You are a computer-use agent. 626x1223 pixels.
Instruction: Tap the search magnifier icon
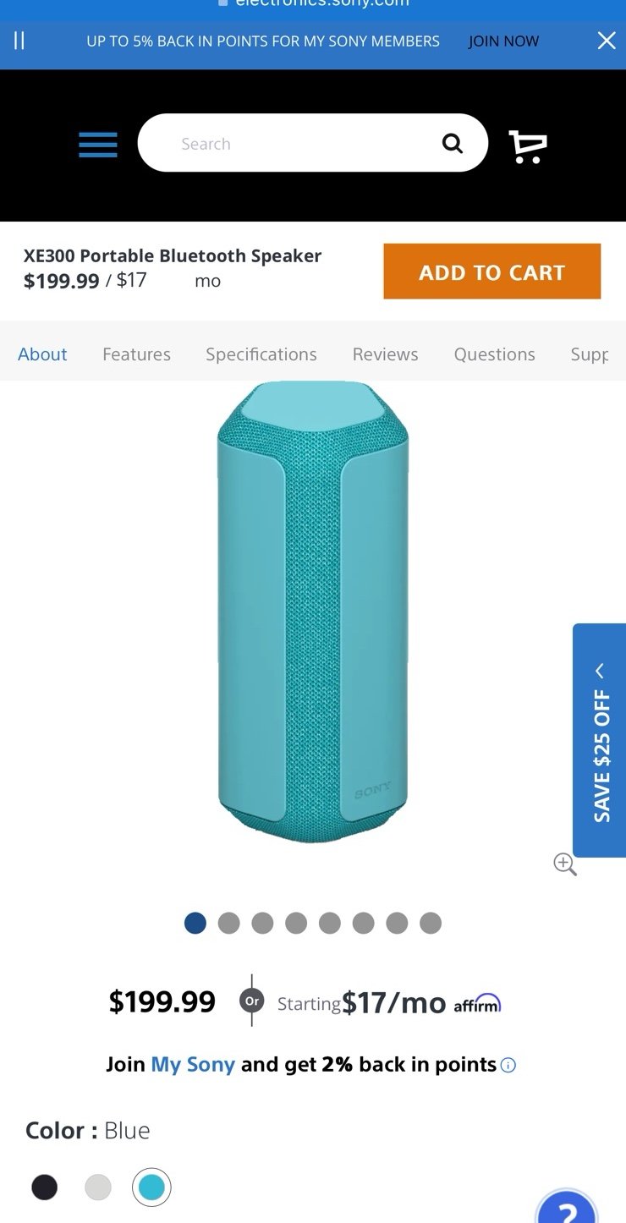pyautogui.click(x=453, y=144)
